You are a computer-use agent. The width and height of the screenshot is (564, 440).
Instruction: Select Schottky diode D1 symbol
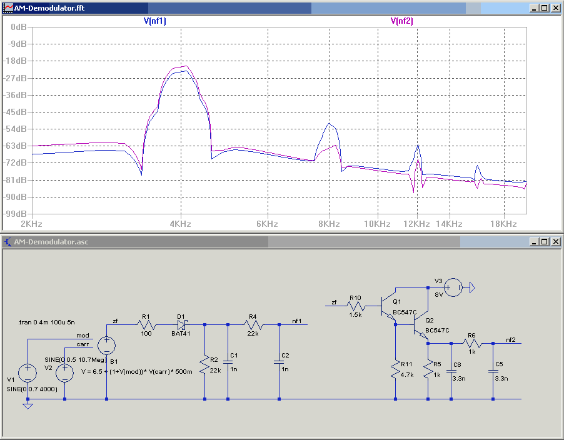point(182,325)
